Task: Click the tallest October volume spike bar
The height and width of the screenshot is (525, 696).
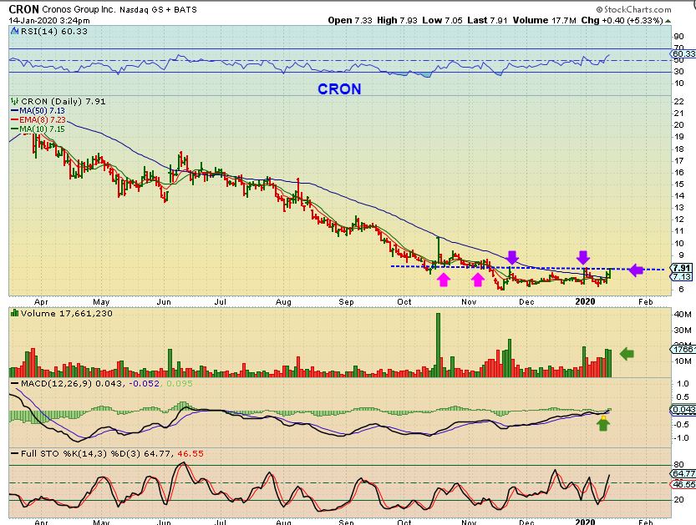Action: (x=439, y=345)
